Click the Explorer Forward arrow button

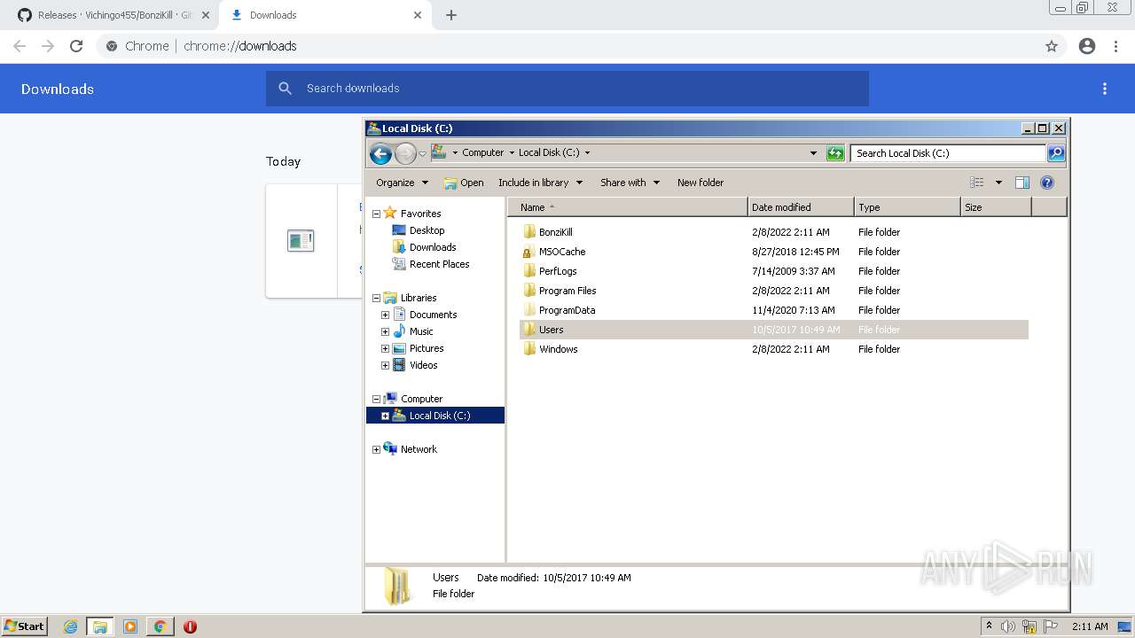(405, 153)
